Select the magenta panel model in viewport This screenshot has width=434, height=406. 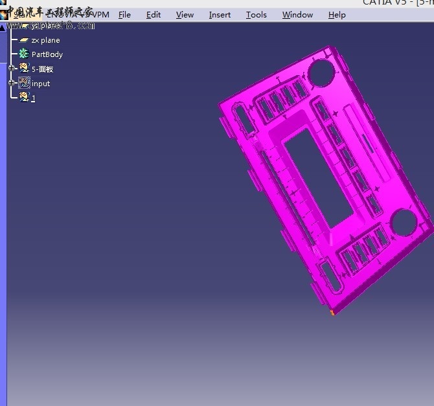pyautogui.click(x=325, y=179)
